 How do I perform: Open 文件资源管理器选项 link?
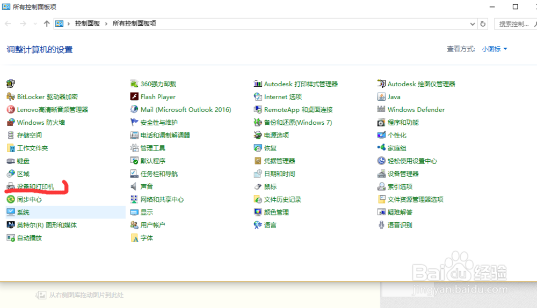coord(416,199)
